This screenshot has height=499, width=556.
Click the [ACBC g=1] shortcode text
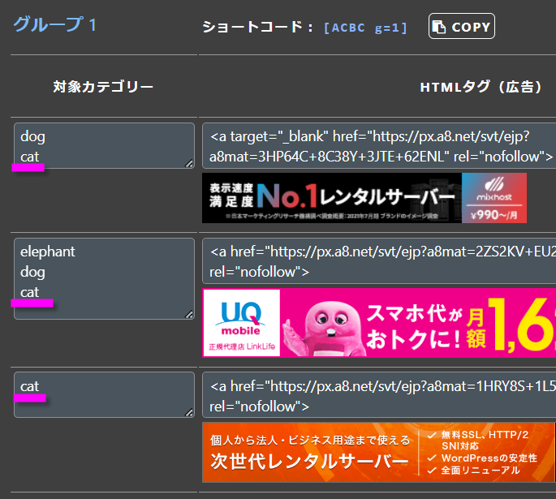coord(365,28)
